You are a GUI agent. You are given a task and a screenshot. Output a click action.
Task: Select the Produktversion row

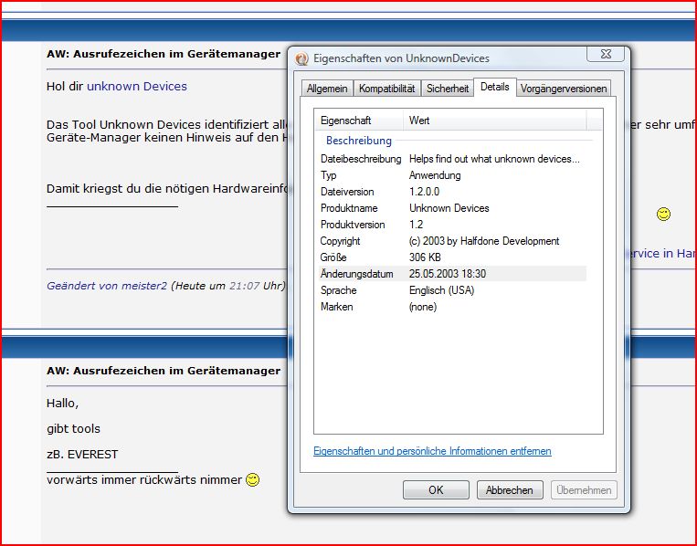(451, 225)
